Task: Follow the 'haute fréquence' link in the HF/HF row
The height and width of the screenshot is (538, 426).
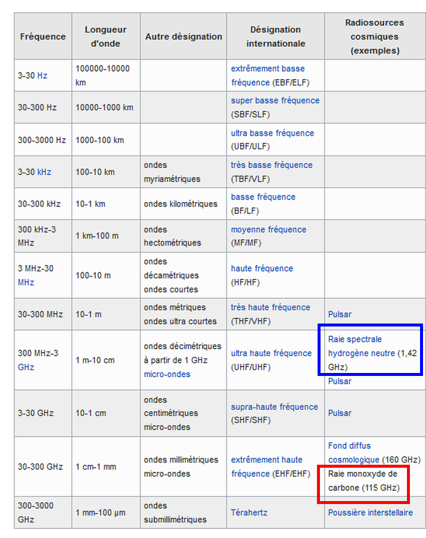Action: coord(262,268)
